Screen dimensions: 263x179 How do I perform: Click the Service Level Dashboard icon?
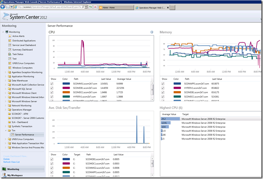[10, 45]
